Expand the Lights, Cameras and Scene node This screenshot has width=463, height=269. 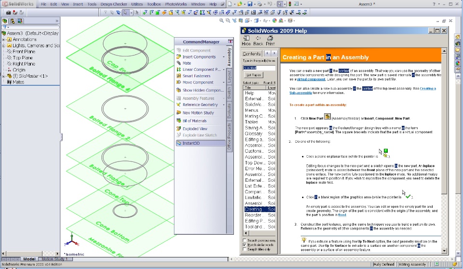(x=3, y=45)
